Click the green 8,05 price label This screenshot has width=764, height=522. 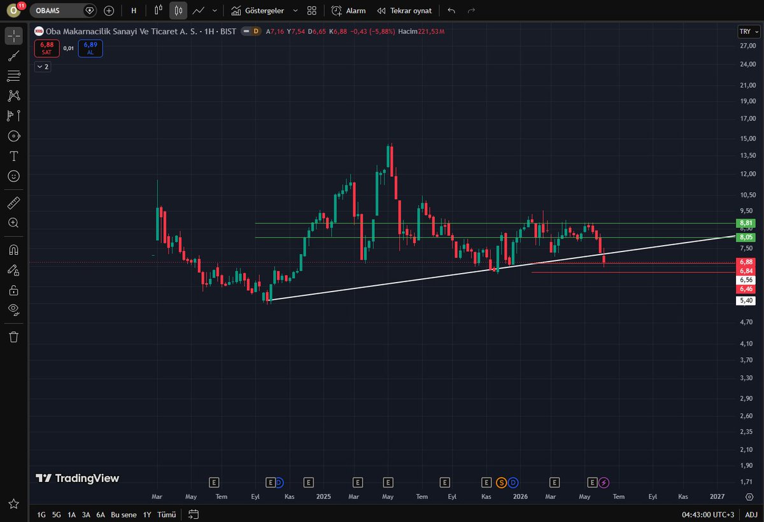coord(746,237)
